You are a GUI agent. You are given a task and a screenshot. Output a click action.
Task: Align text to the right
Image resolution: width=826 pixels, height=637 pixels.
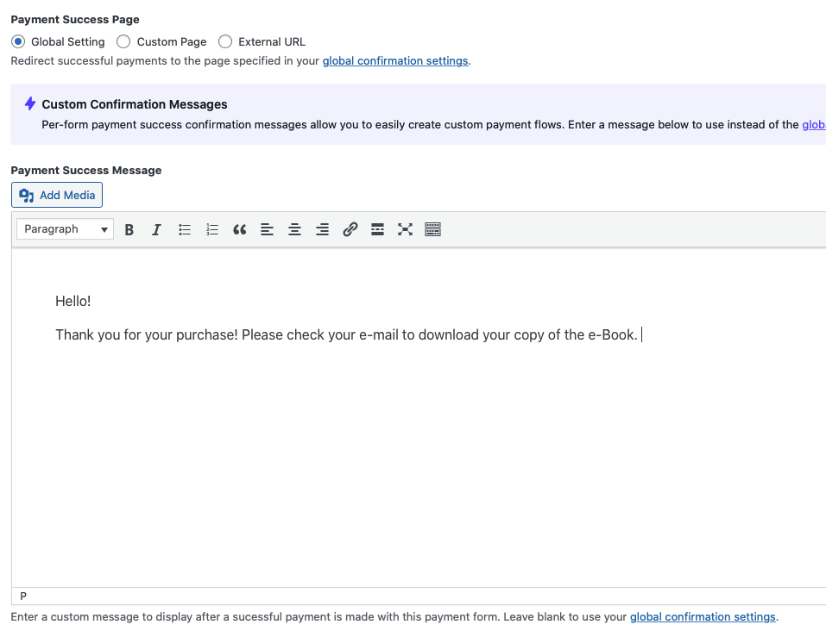323,229
